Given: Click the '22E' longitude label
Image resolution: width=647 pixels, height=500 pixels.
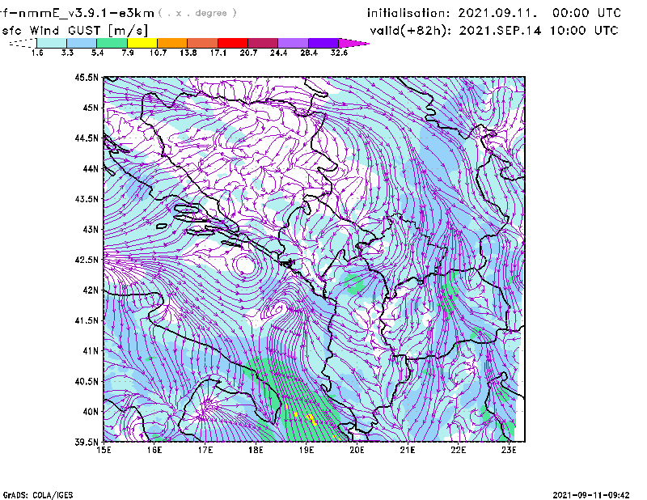Looking at the screenshot, I should (459, 450).
